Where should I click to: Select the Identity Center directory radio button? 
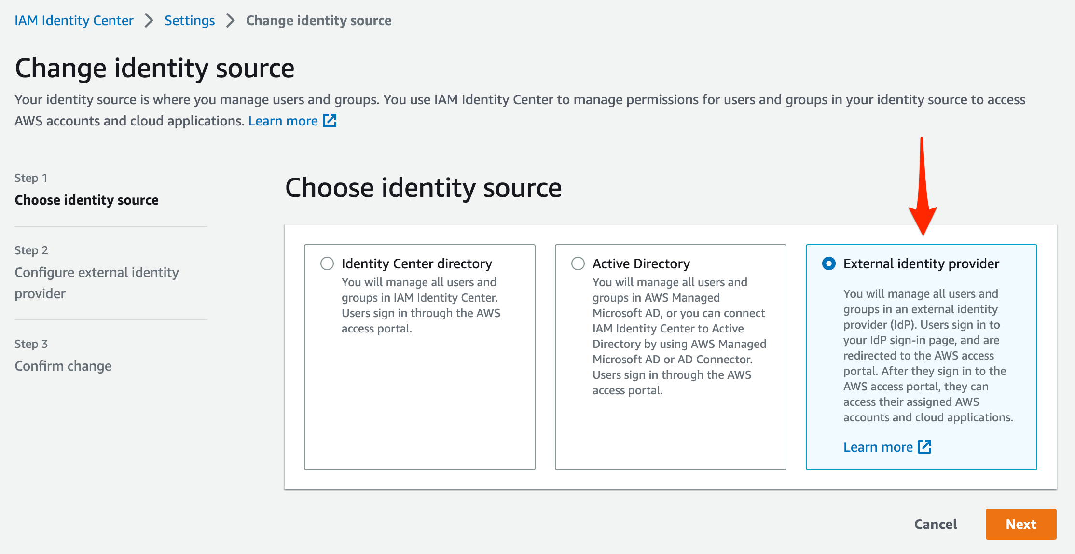pos(327,263)
